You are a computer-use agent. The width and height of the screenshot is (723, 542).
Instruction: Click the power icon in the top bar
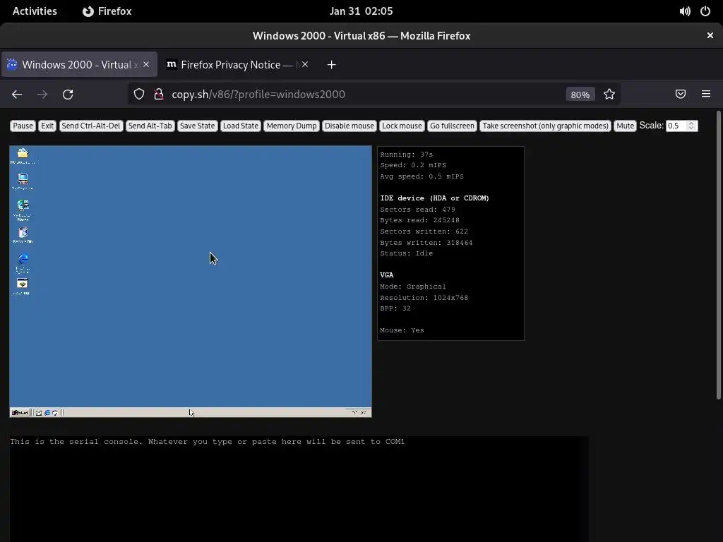tap(705, 11)
